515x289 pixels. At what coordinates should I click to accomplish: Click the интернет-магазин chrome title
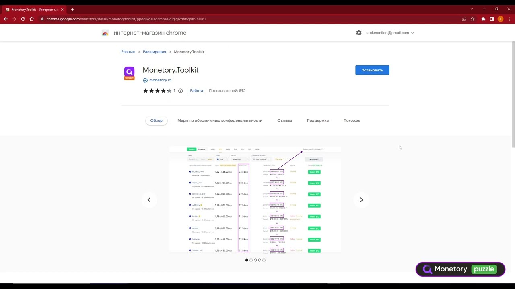pos(150,33)
